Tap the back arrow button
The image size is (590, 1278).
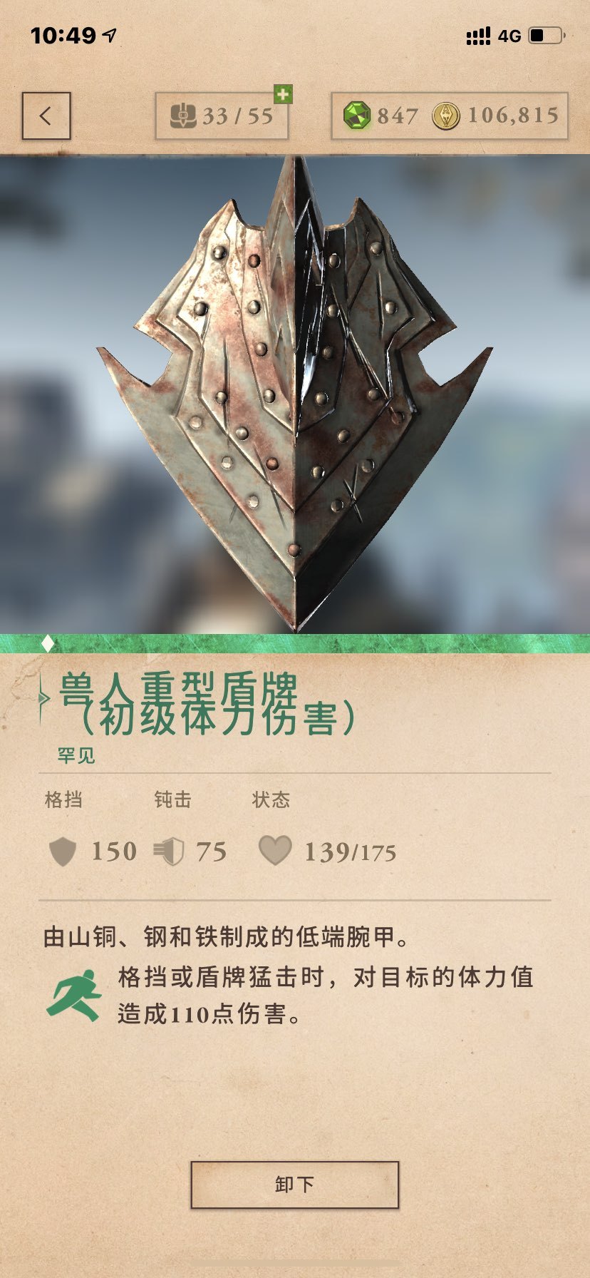46,116
